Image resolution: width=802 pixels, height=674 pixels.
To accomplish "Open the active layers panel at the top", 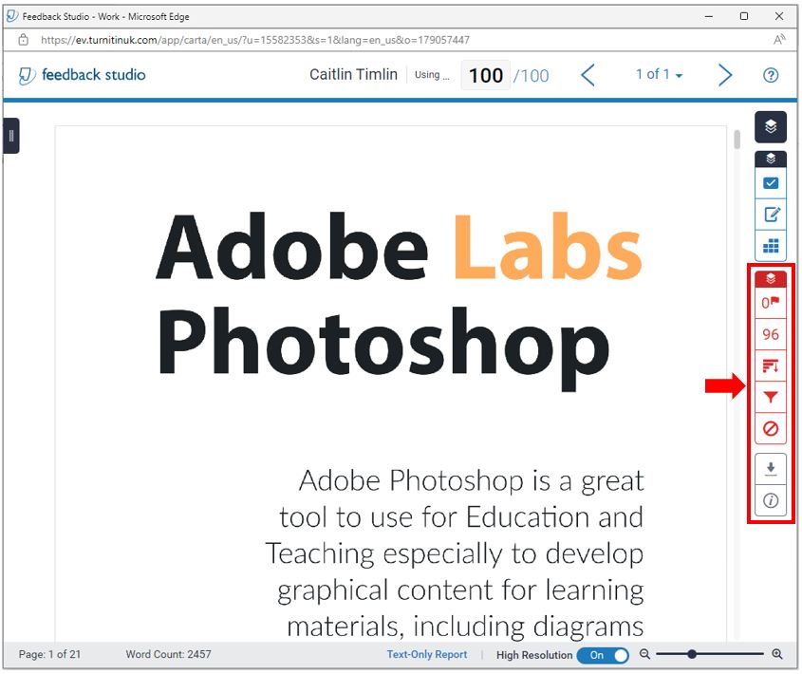I will point(771,126).
